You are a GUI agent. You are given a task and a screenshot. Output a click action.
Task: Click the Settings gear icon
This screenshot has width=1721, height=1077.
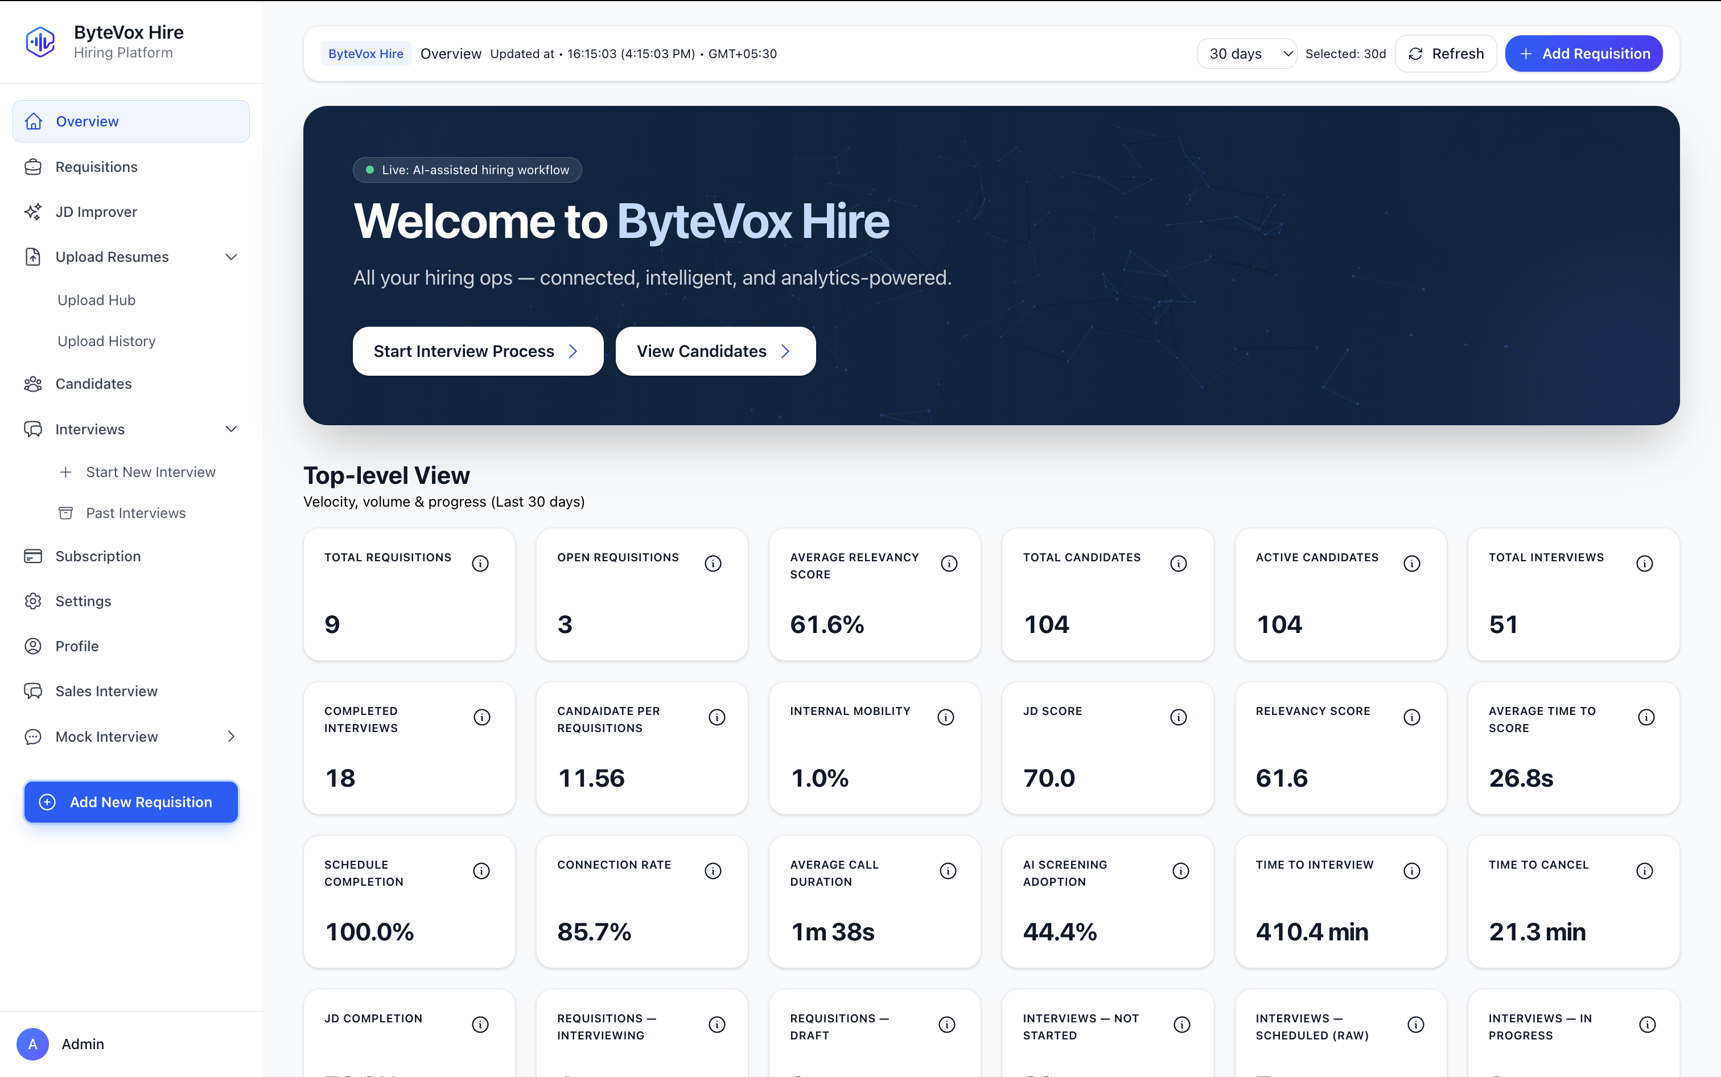(x=34, y=601)
